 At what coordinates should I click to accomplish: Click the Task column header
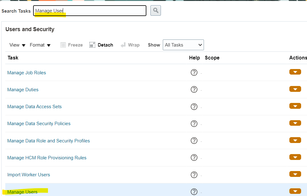point(13,58)
